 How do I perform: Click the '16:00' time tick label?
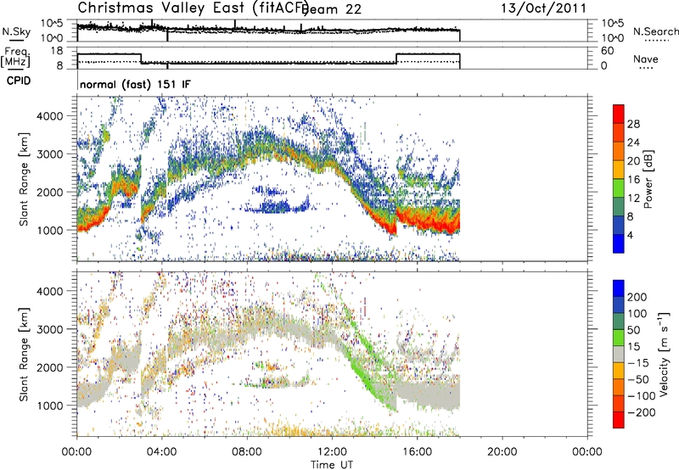[417, 452]
